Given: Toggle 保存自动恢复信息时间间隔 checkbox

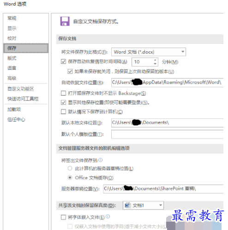Looking at the screenshot, I should pyautogui.click(x=63, y=61).
